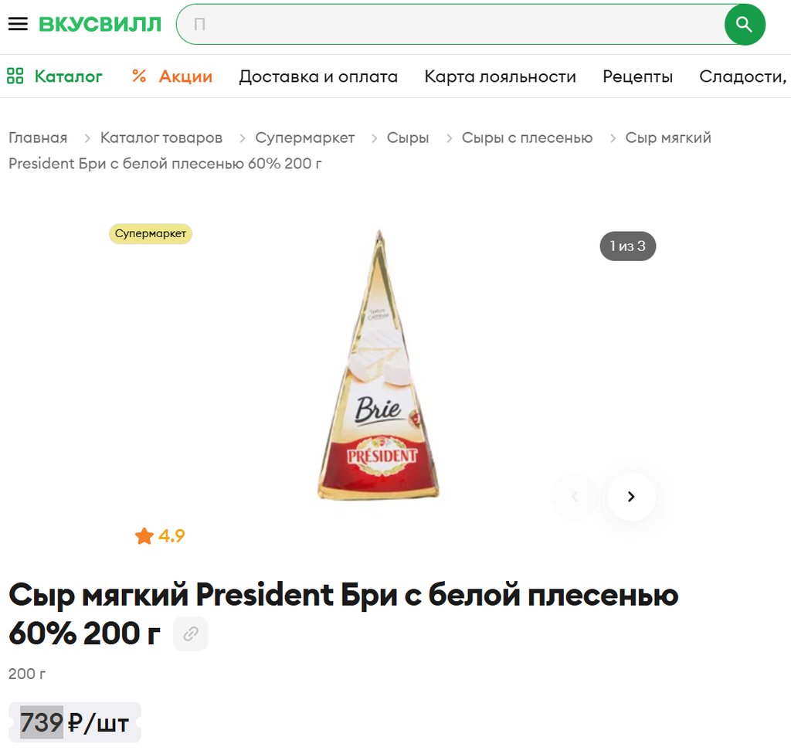
Task: Go to Рецепты section
Action: (x=637, y=76)
